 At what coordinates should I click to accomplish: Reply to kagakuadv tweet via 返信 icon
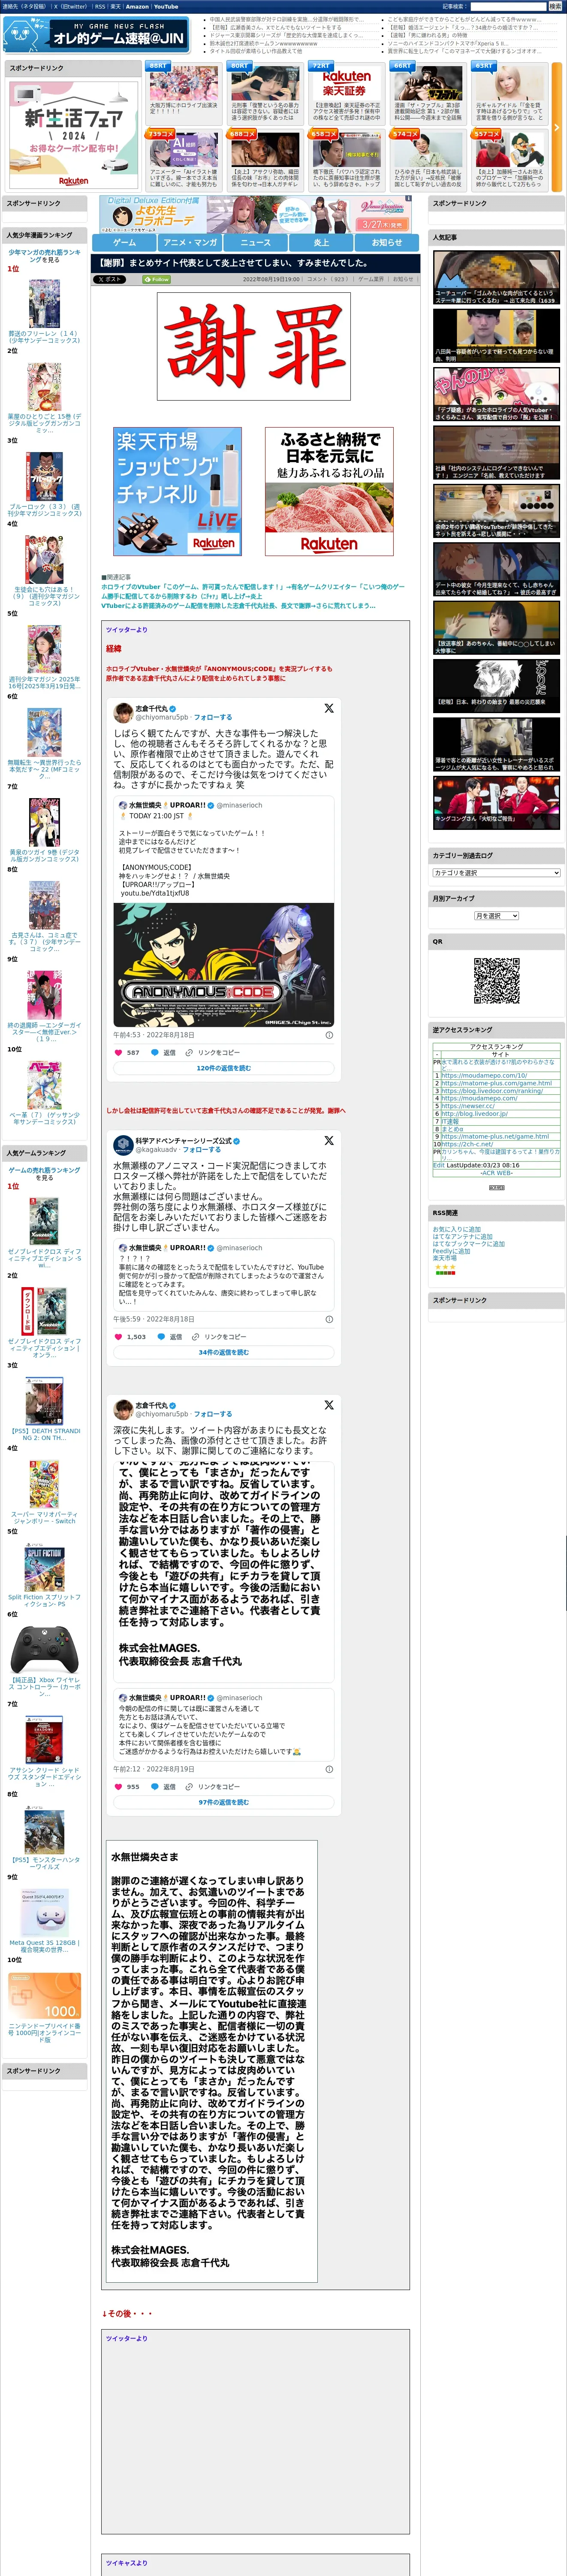point(170,1336)
